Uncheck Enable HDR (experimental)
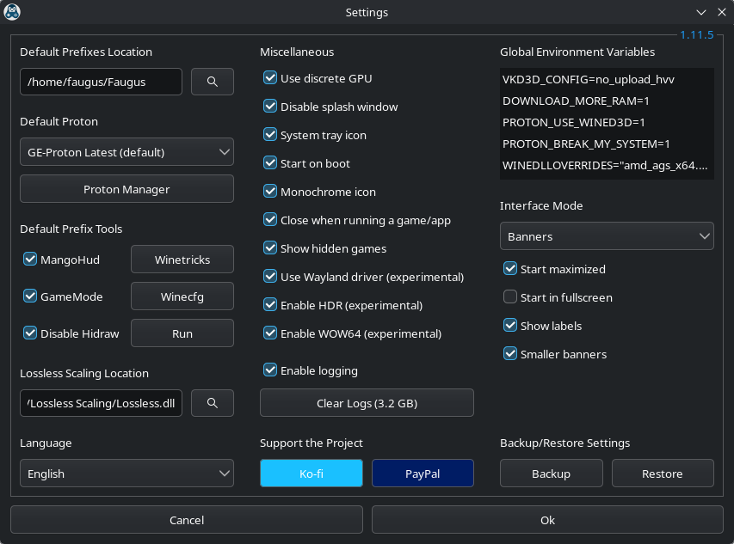Viewport: 734px width, 544px height. pyautogui.click(x=270, y=305)
